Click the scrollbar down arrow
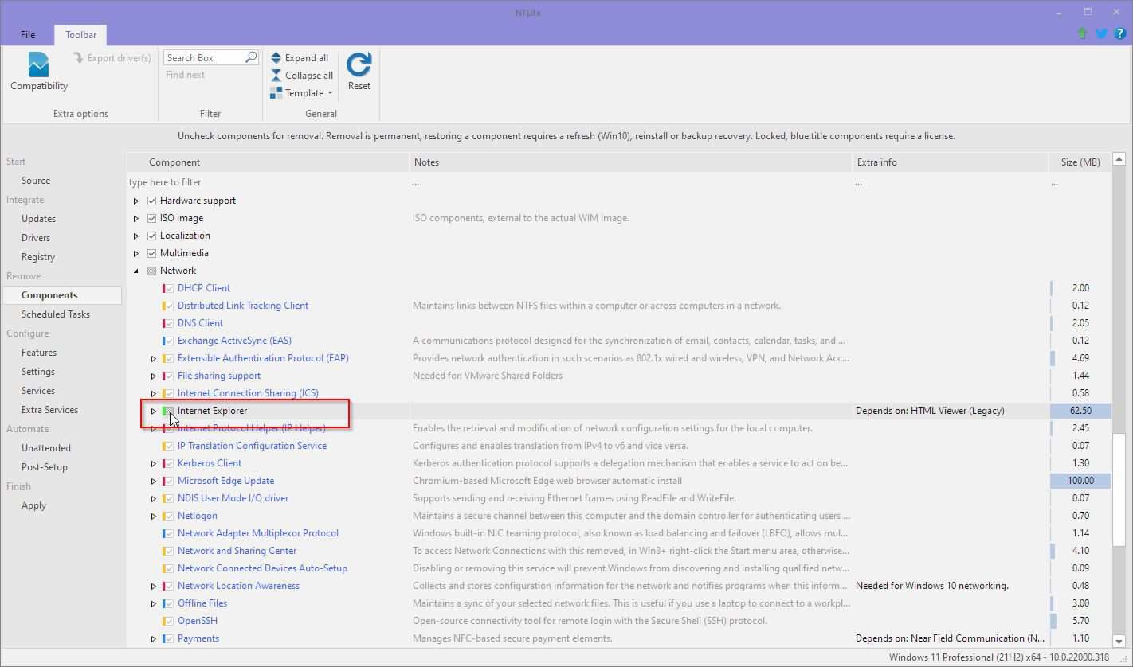The height and width of the screenshot is (667, 1133). (x=1119, y=641)
